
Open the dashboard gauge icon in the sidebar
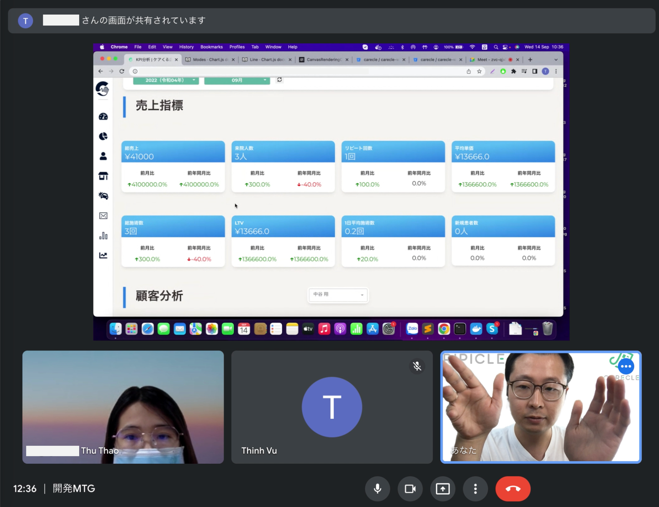pos(103,117)
